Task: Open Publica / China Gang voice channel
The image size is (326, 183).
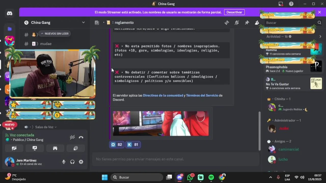Action: [28, 140]
